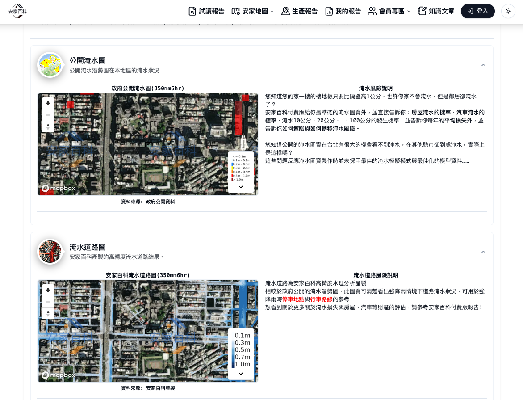
Task: Toggle dark mode with the sun icon
Action: pyautogui.click(x=508, y=11)
